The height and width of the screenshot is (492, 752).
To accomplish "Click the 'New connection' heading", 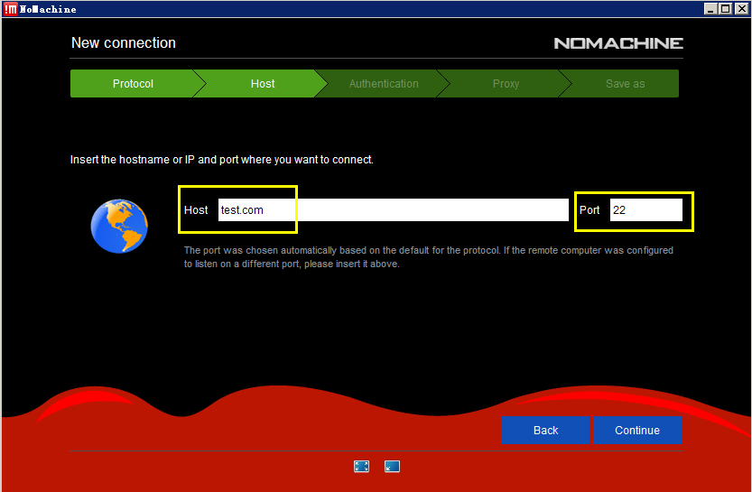I will (x=124, y=42).
